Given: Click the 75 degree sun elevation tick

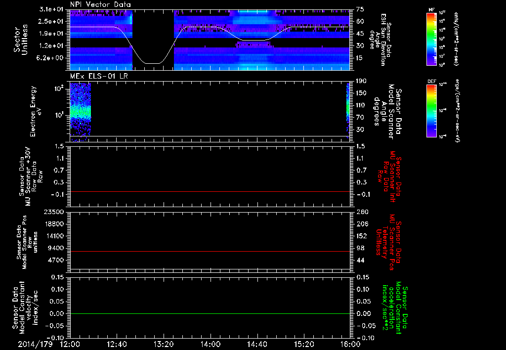Looking at the screenshot, I should [360, 9].
